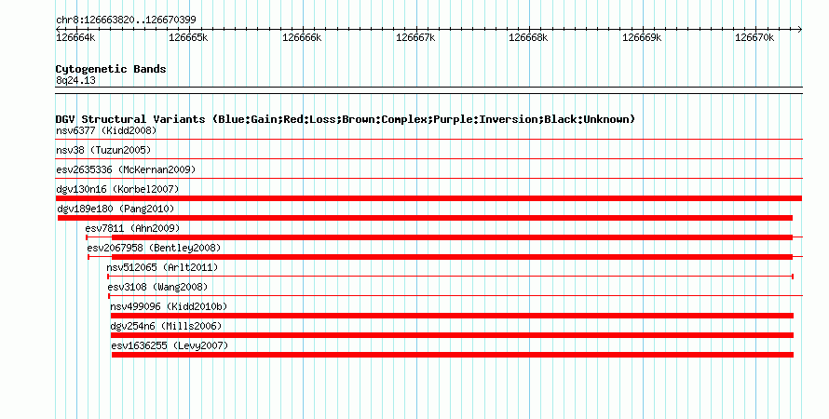This screenshot has height=419, width=829.
Task: Click the dgv189e180 (Pang2010) label
Action: click(116, 209)
